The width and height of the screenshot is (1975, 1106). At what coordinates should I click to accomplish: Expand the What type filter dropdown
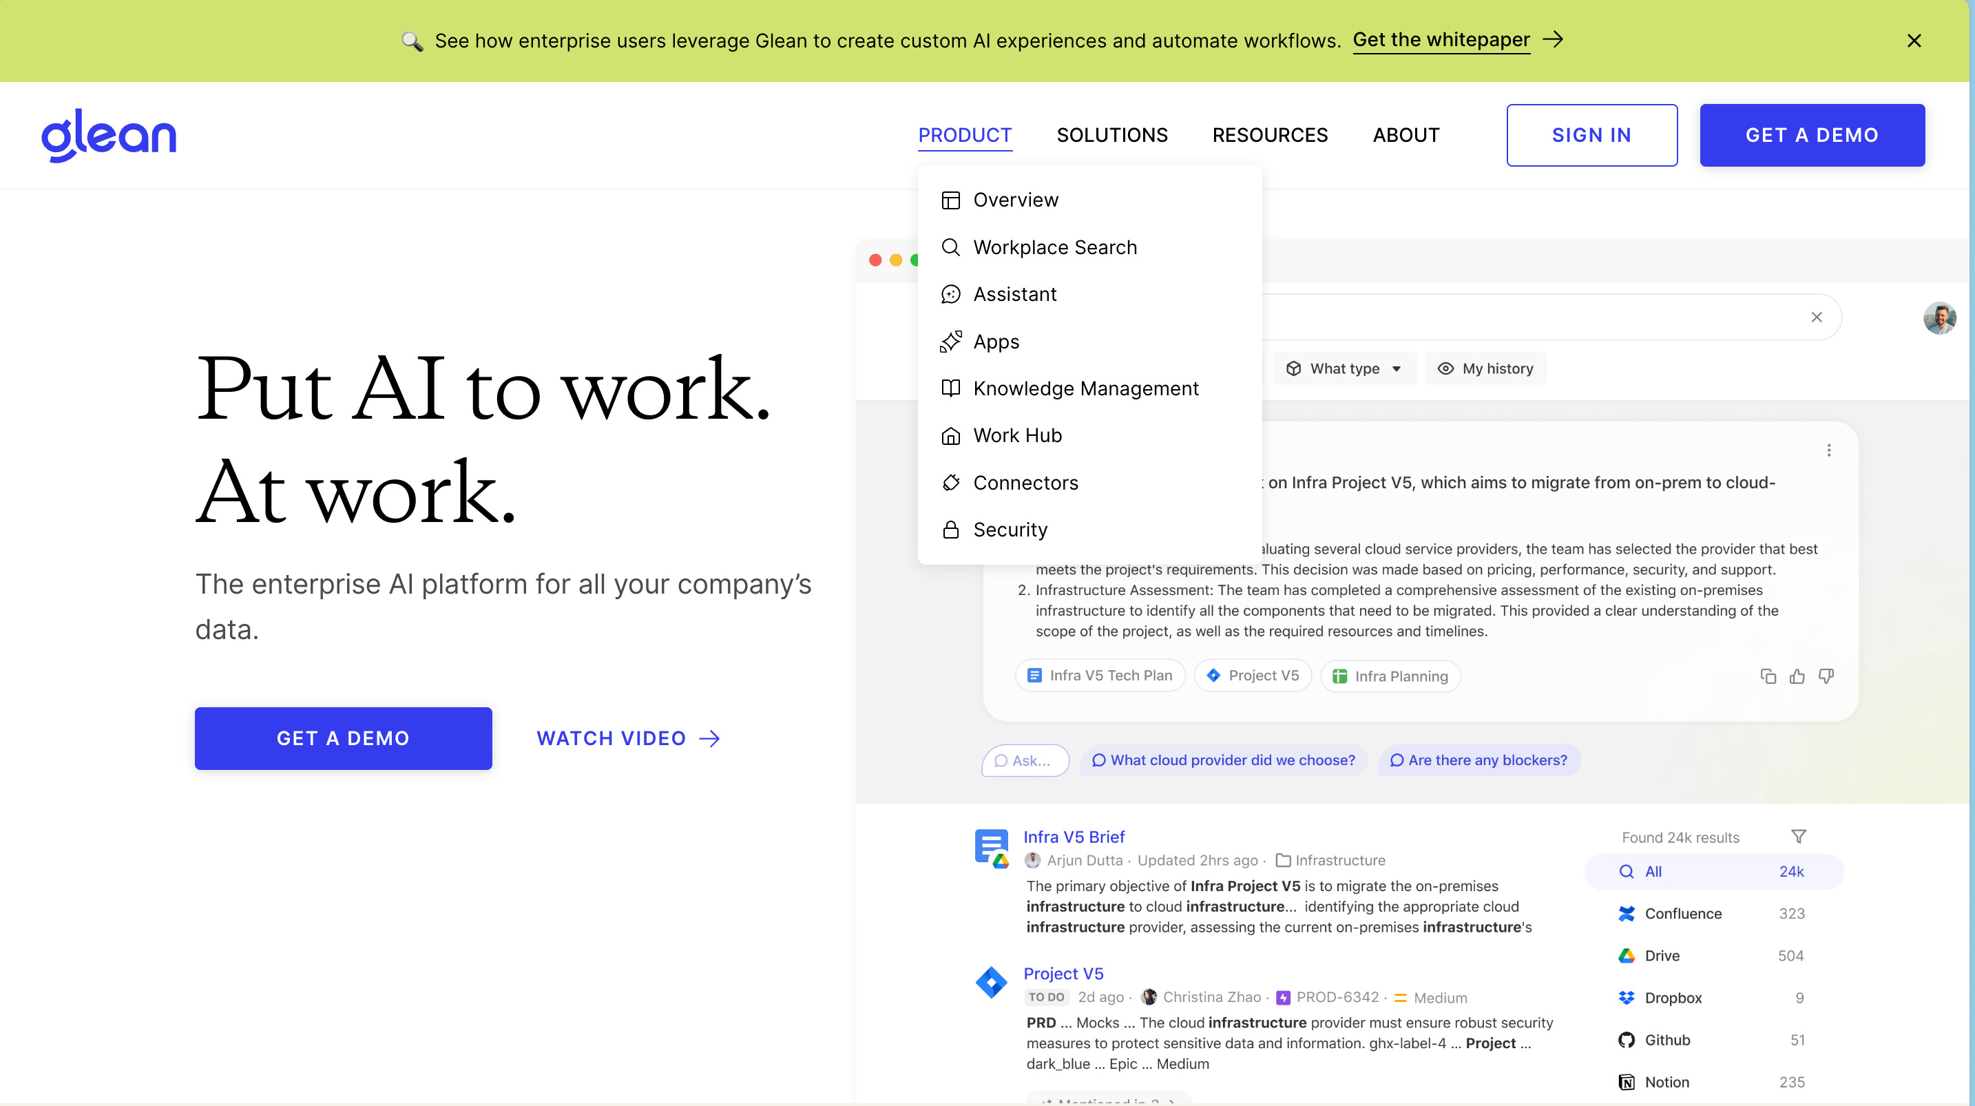[x=1344, y=369]
